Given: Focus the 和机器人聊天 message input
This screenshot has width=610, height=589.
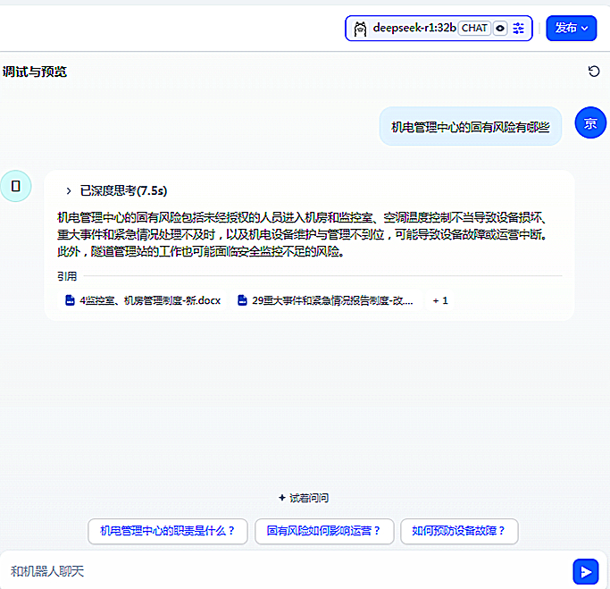Looking at the screenshot, I should pyautogui.click(x=277, y=570).
